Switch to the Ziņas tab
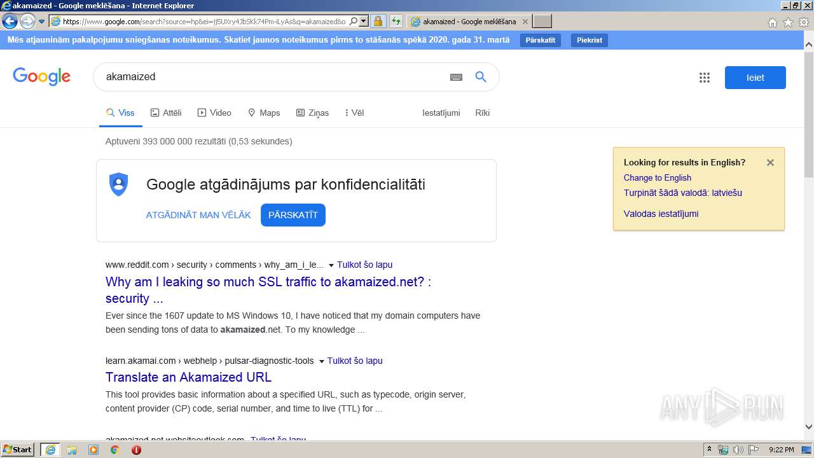The image size is (814, 458). click(x=312, y=113)
